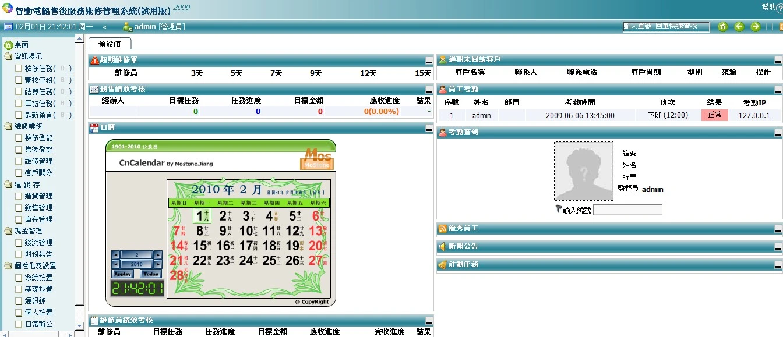The height and width of the screenshot is (337, 783).
Task: Click the 輸入編號 input field
Action: click(x=627, y=210)
